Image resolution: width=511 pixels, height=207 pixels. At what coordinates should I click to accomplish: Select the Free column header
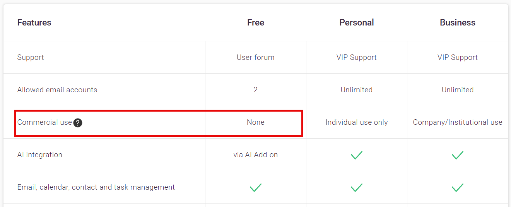point(256,22)
